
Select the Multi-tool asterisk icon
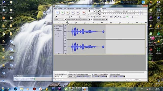[95, 14]
